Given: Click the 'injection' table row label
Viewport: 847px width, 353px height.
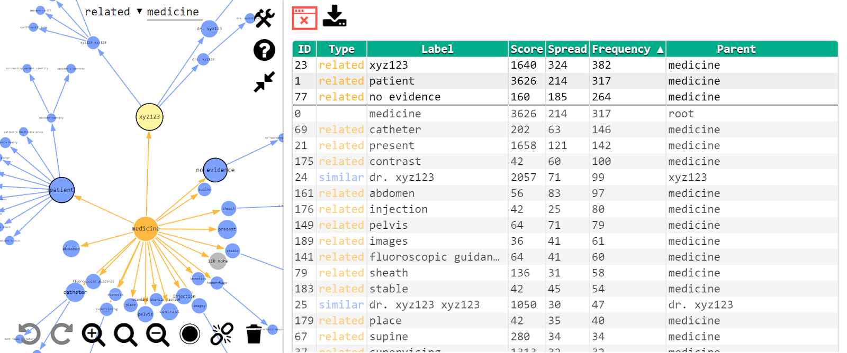Looking at the screenshot, I should [398, 209].
